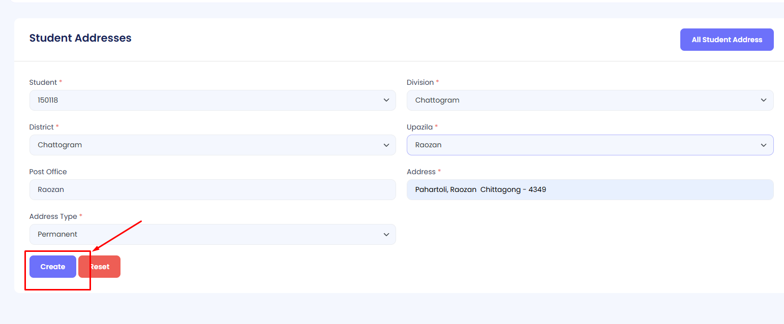This screenshot has height=324, width=784.
Task: Click the Address label above the text field
Action: 421,172
